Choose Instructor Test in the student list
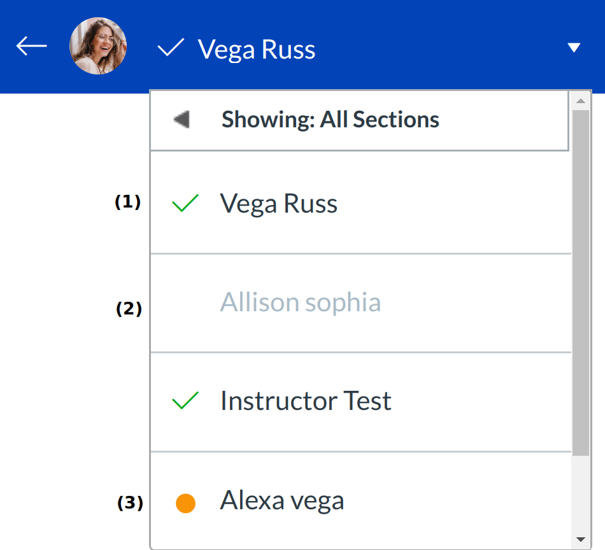 (306, 401)
